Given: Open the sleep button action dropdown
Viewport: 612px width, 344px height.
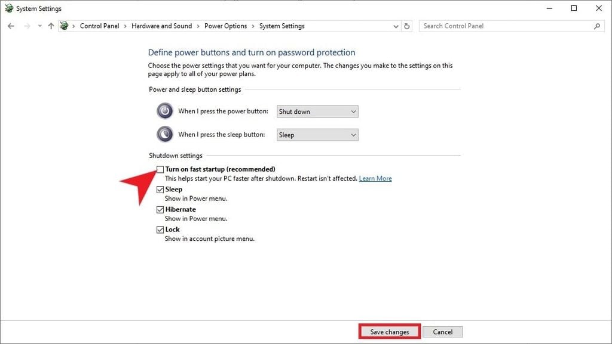Looking at the screenshot, I should tap(317, 135).
